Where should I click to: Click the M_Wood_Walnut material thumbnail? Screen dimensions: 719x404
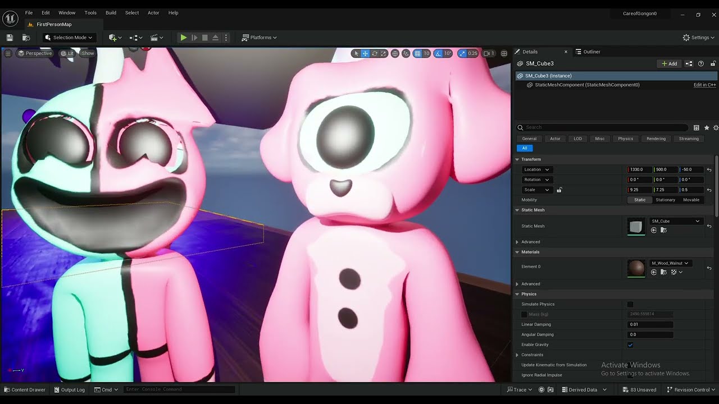(x=636, y=268)
